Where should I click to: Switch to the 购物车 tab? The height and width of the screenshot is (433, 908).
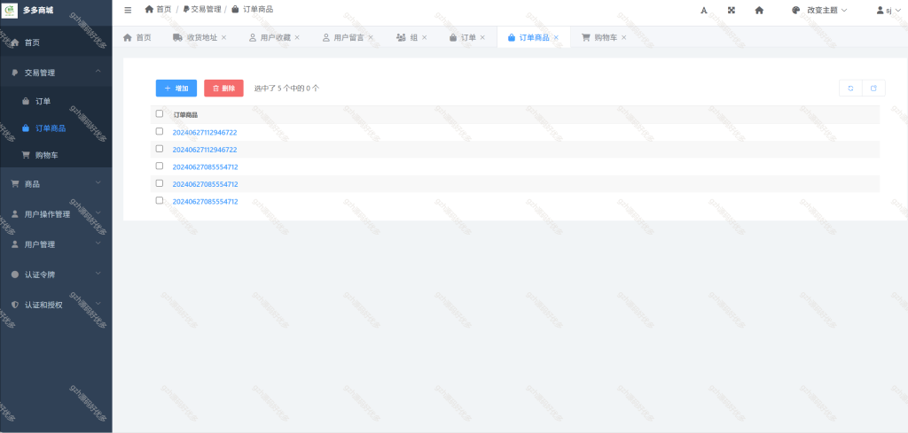coord(605,37)
